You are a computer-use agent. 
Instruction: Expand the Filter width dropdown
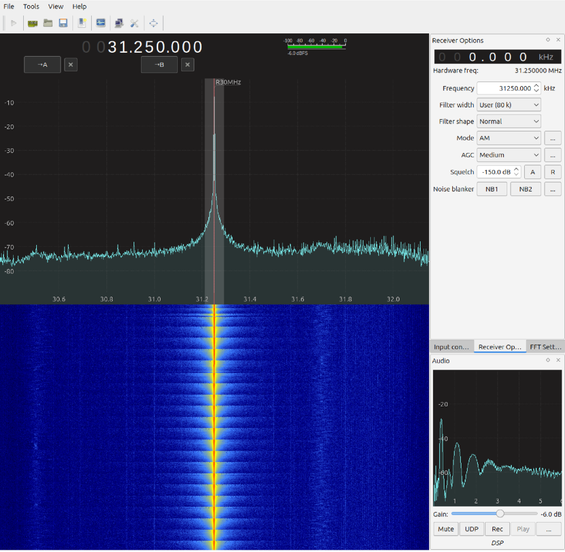pyautogui.click(x=509, y=105)
